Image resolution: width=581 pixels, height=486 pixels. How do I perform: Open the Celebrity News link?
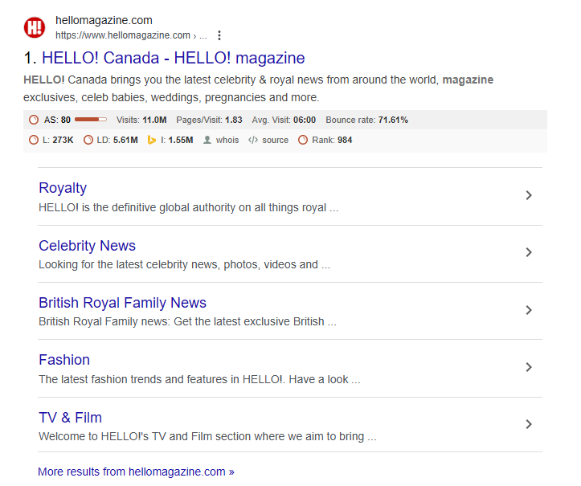(x=87, y=246)
